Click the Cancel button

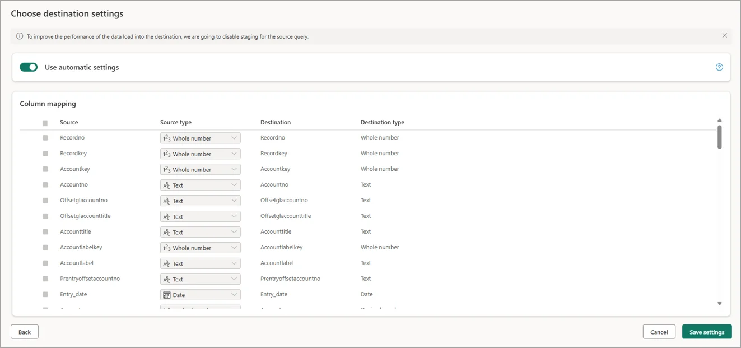click(659, 332)
